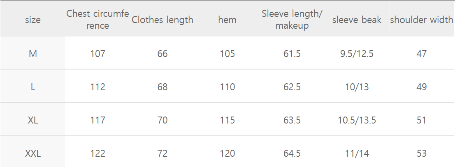This screenshot has height=167, width=455.
Task: Select sleeve length value 64.5
Action: (x=292, y=153)
